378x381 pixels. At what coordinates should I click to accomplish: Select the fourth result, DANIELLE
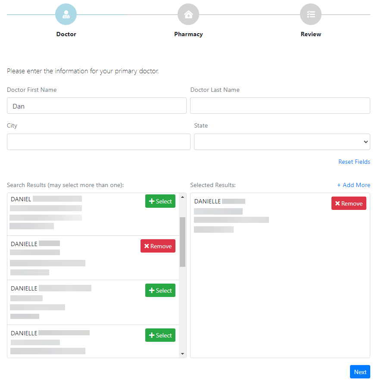160,335
